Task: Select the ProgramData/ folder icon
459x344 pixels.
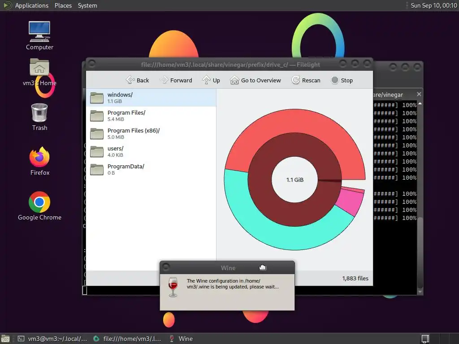Action: [x=97, y=169]
